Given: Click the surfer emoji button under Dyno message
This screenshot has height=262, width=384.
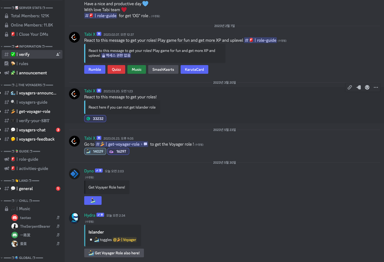Looking at the screenshot, I should pyautogui.click(x=93, y=200).
